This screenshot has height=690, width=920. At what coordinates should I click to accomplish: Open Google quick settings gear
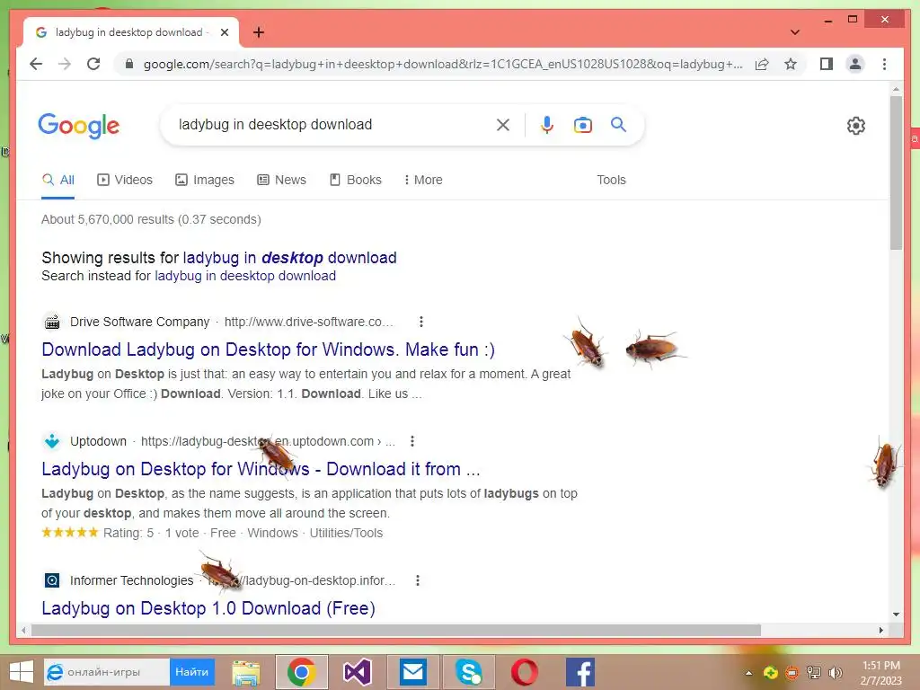(x=855, y=126)
